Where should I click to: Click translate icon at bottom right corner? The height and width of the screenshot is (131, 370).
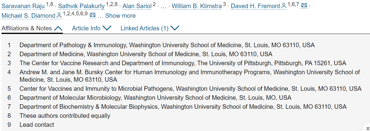(368, 128)
